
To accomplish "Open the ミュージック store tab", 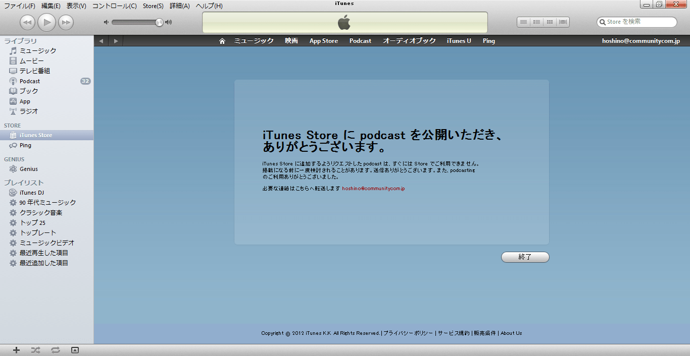I will pos(254,41).
